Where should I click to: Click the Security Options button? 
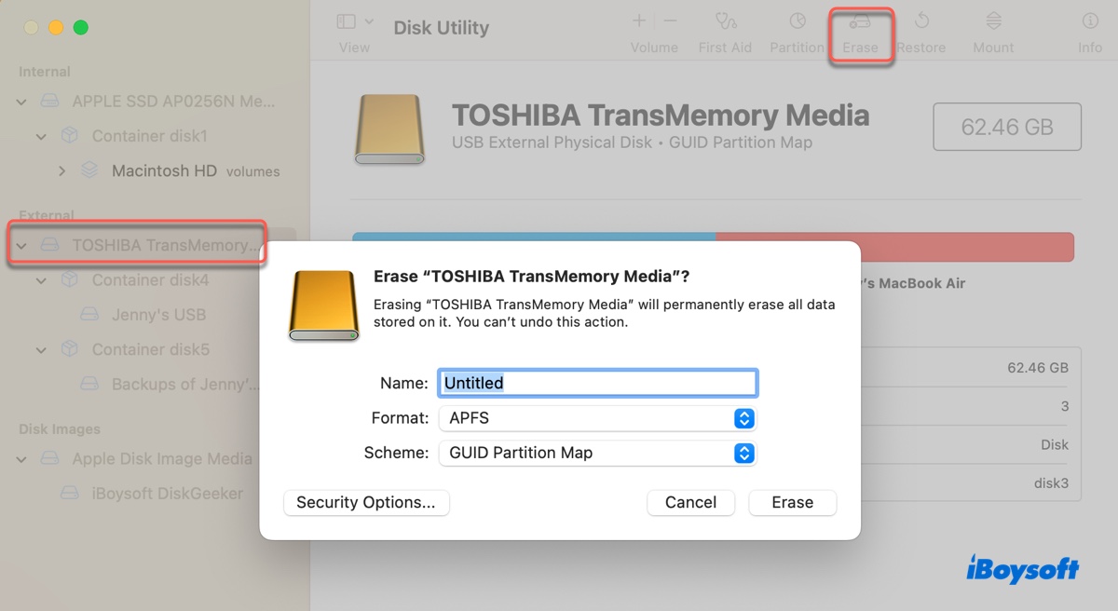tap(366, 503)
